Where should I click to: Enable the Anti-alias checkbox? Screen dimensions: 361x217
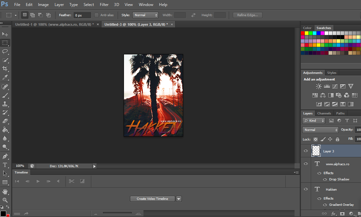tap(97, 15)
